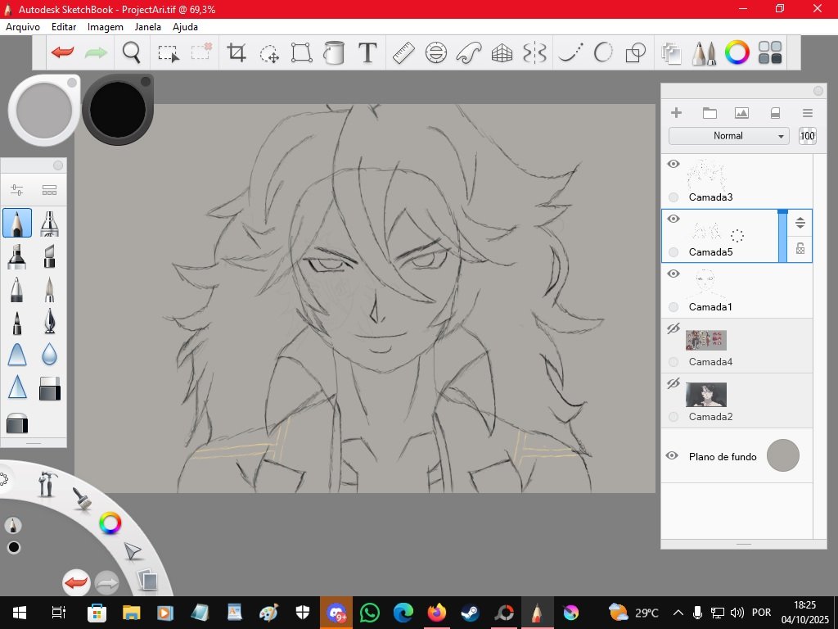Open the Editar menu
The width and height of the screenshot is (838, 629).
[64, 27]
